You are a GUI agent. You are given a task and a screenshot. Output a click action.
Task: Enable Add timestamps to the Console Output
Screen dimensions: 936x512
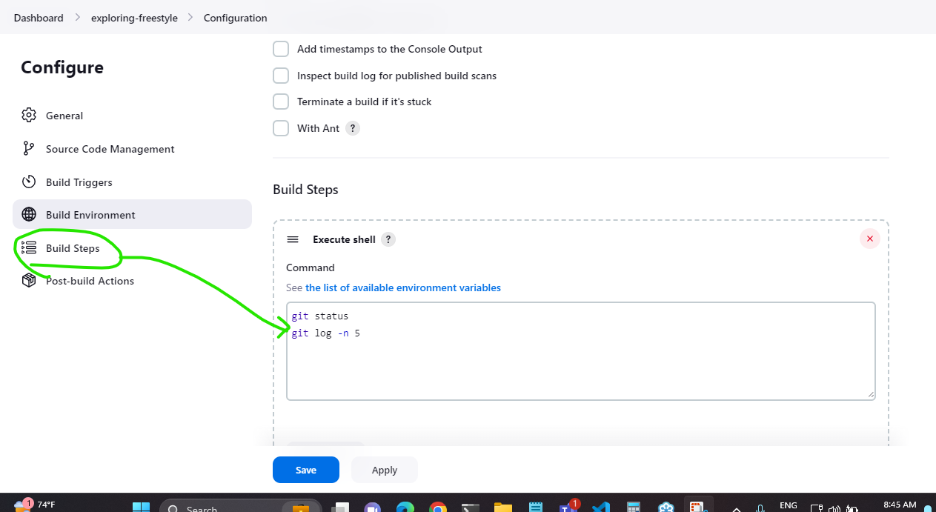[x=281, y=49]
